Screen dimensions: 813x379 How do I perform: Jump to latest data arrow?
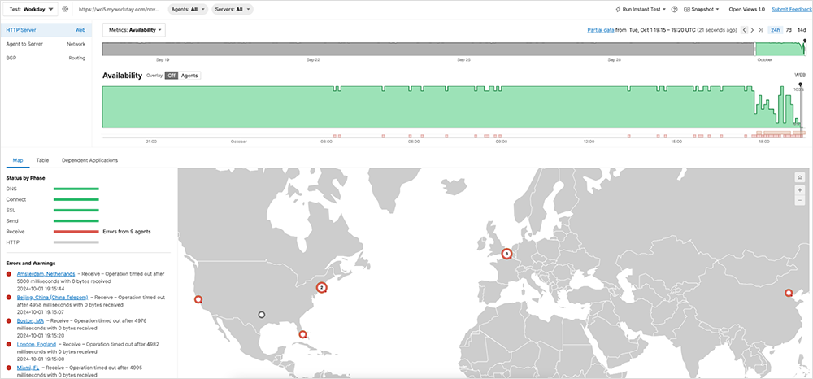tap(760, 30)
